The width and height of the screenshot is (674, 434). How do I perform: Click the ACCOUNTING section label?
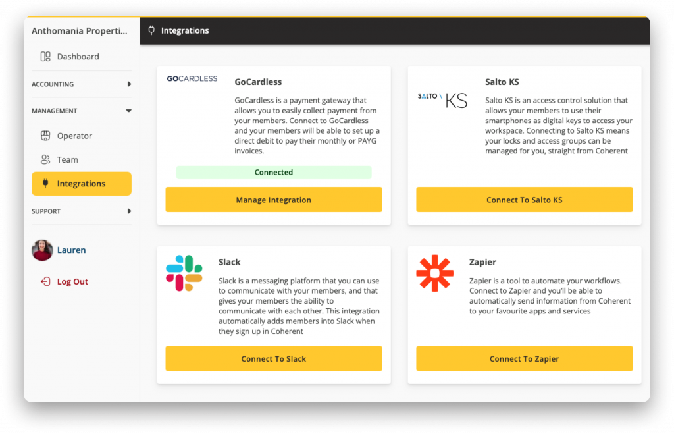(53, 84)
